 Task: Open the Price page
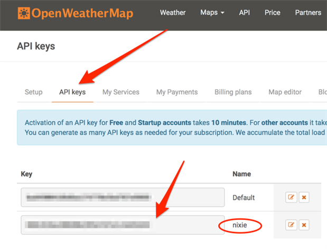coord(273,13)
